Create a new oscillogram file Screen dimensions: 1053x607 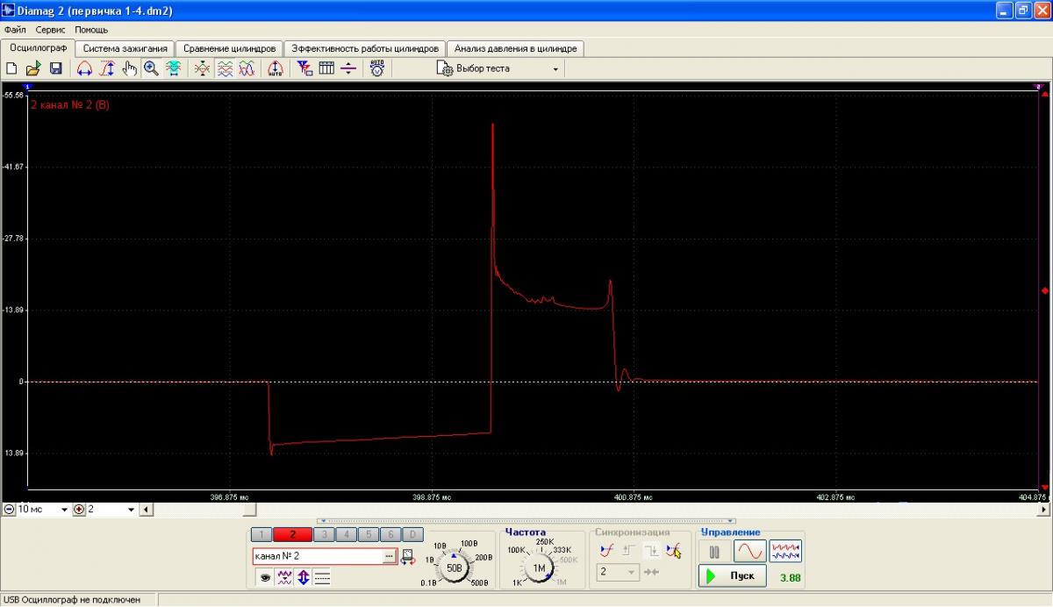[13, 68]
